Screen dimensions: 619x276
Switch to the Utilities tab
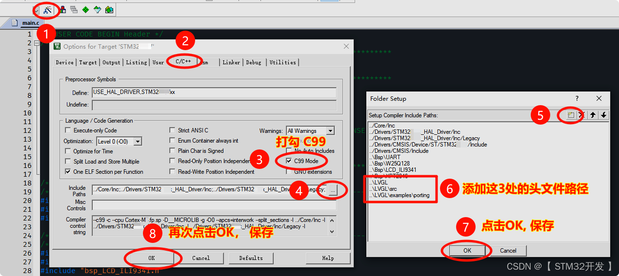point(283,62)
